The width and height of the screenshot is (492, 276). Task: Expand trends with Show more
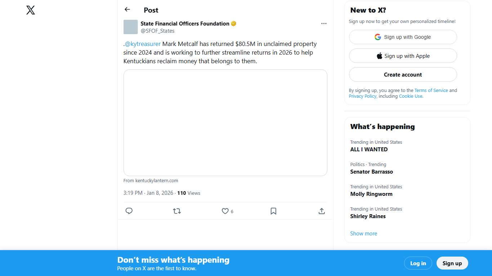[363, 234]
